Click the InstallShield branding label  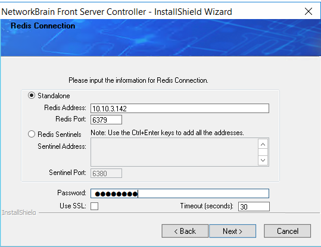pyautogui.click(x=19, y=212)
